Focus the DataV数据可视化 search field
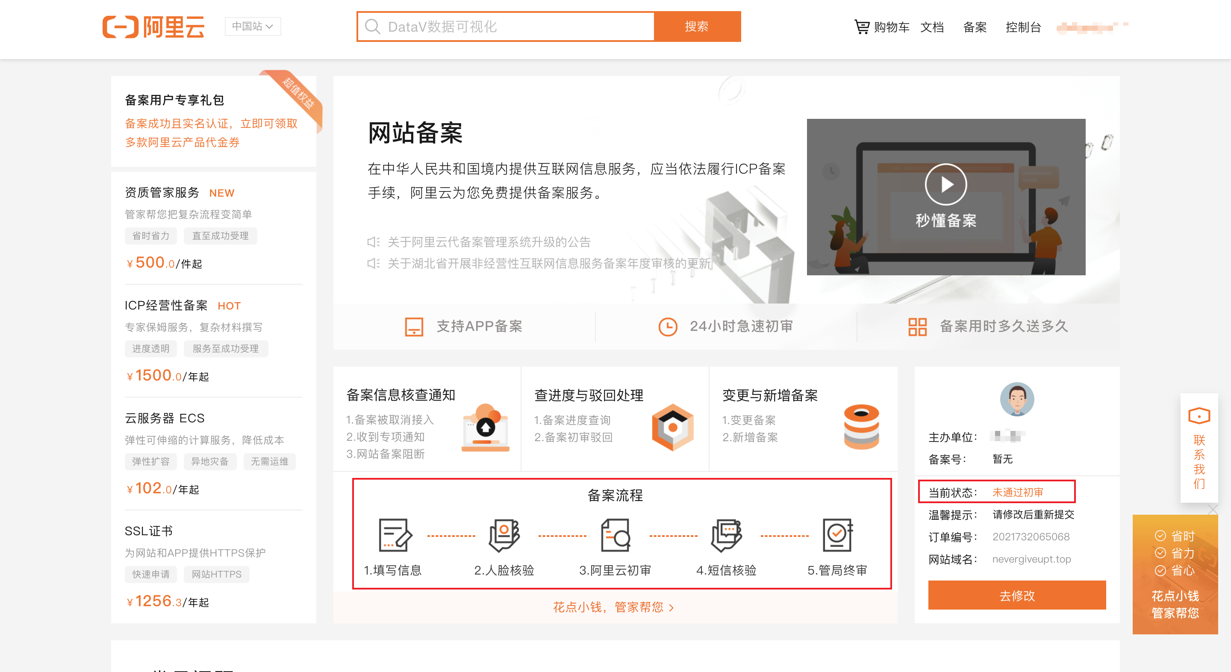This screenshot has width=1231, height=672. tap(506, 26)
